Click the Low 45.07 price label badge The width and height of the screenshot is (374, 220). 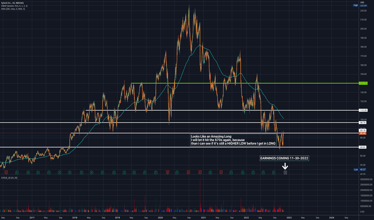click(360, 170)
